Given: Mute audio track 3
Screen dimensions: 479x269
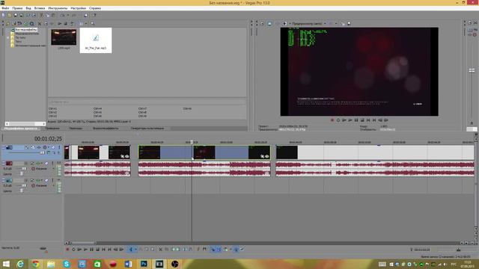Looking at the screenshot, I should (46, 180).
